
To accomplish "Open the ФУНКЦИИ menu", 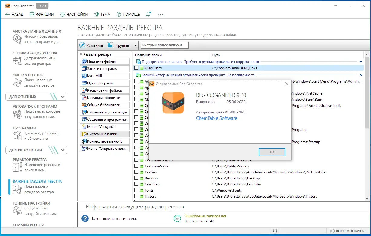I will pos(42,14).
